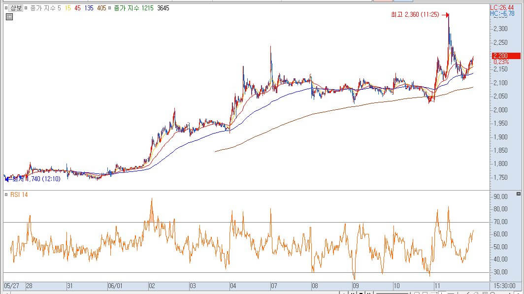This screenshot has width=524, height=294.
Task: Select the 3645 moving average label
Action: pyautogui.click(x=163, y=8)
